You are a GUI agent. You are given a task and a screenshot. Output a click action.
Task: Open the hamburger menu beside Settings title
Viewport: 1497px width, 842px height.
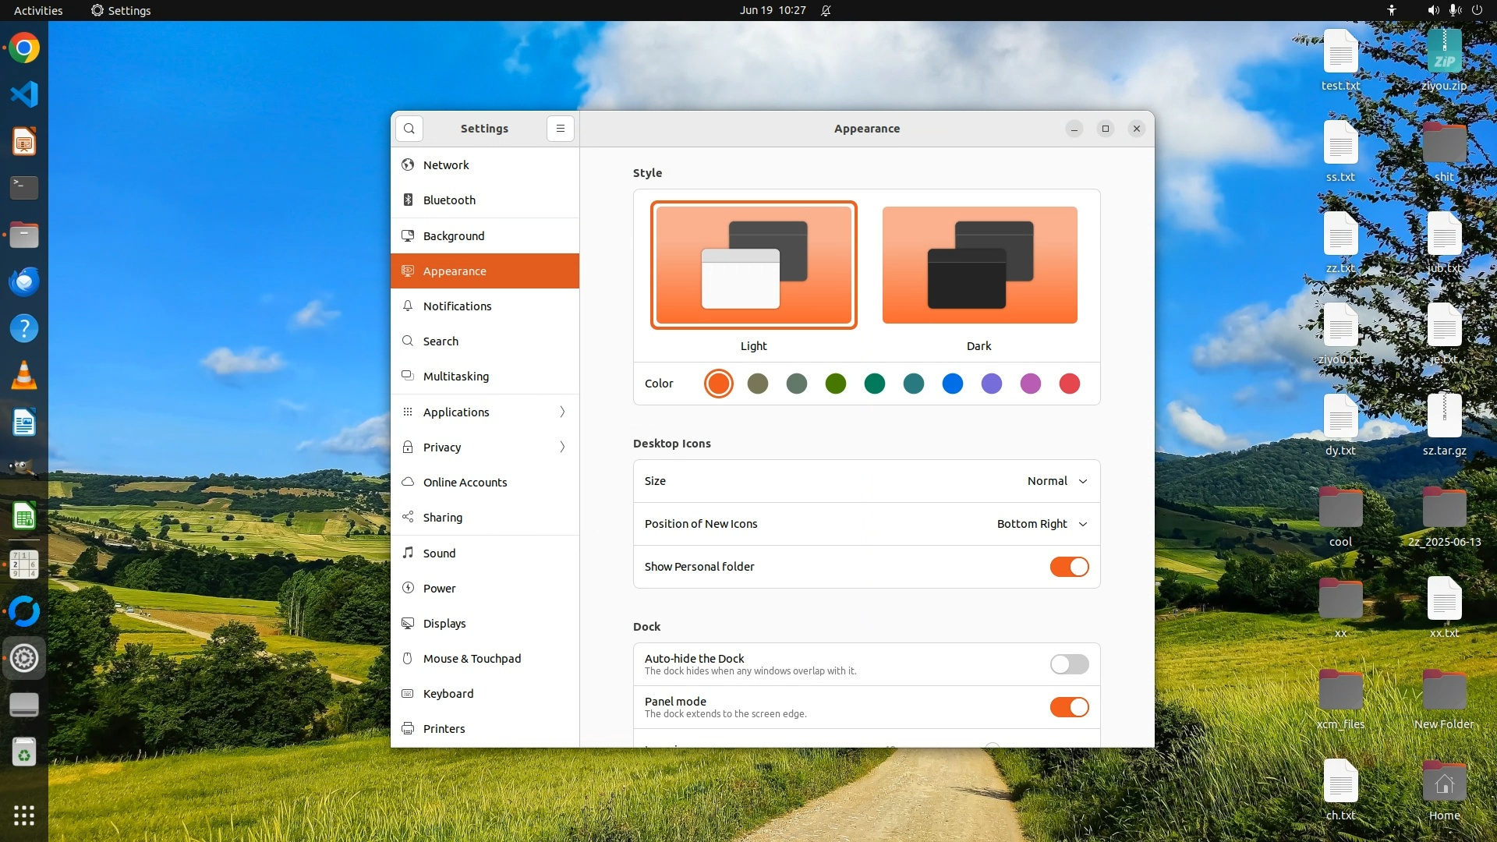coord(560,129)
